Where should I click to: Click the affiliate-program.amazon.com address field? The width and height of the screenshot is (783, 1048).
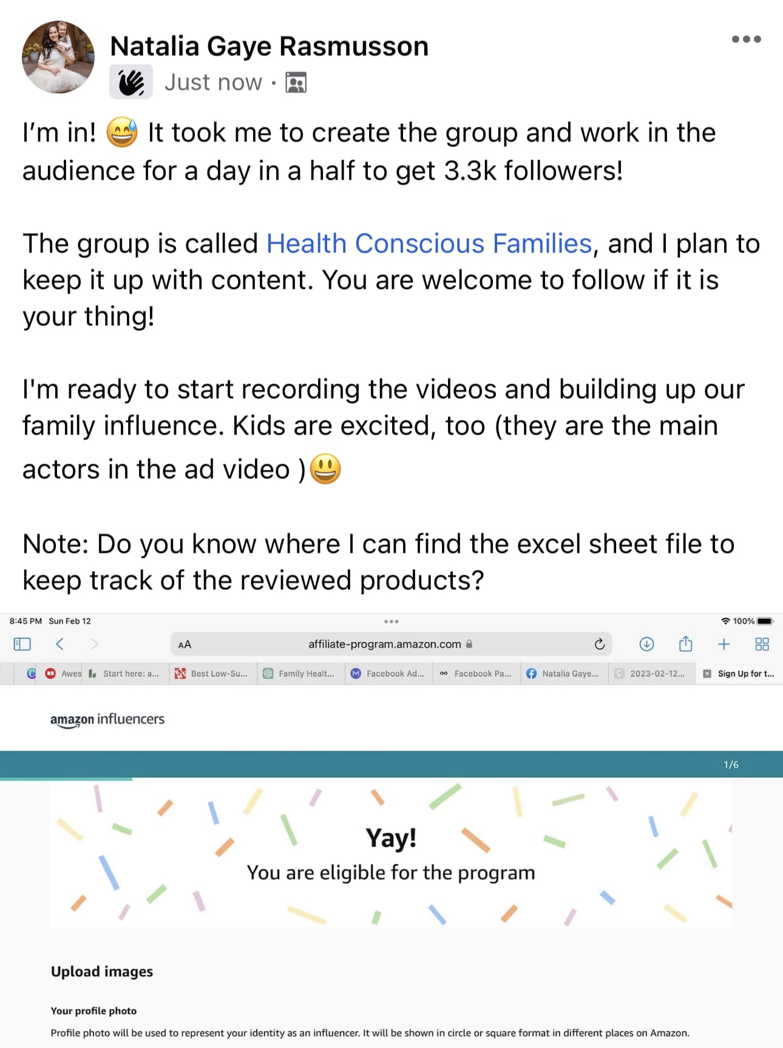[391, 644]
